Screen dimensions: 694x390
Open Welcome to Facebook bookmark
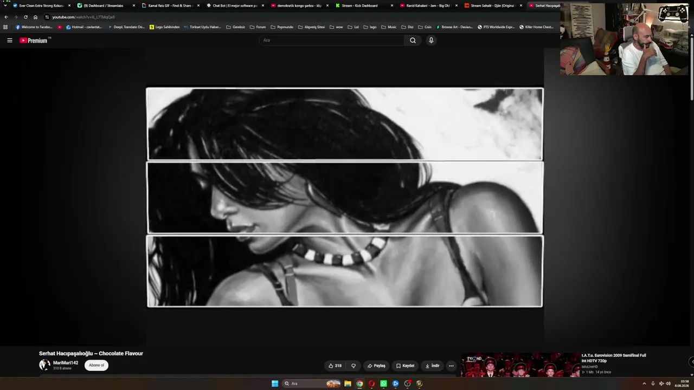pyautogui.click(x=34, y=27)
